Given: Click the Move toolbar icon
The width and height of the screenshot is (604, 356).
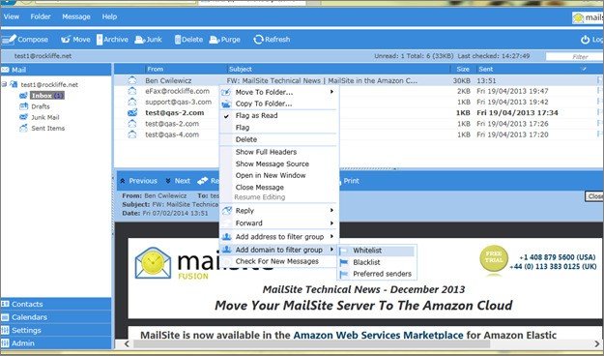Looking at the screenshot, I should pyautogui.click(x=66, y=40).
